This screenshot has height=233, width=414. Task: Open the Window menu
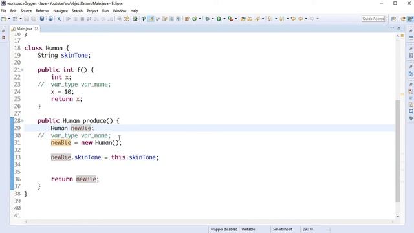119,11
